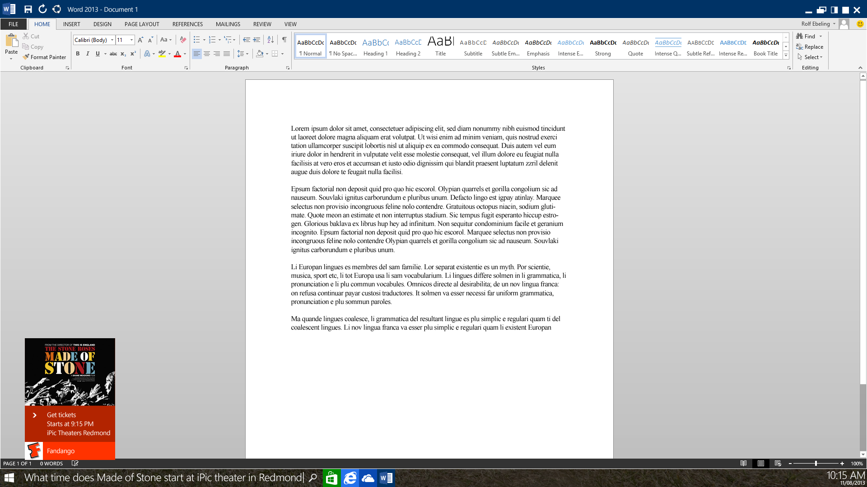The height and width of the screenshot is (487, 867).
Task: Click the Sort A-Z icon
Action: (x=270, y=40)
